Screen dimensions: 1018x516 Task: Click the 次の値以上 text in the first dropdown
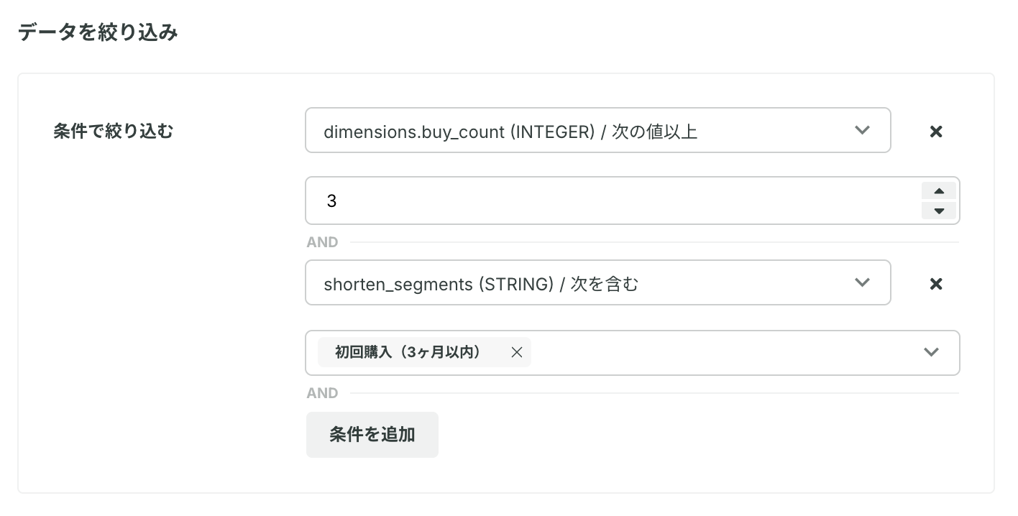[654, 132]
